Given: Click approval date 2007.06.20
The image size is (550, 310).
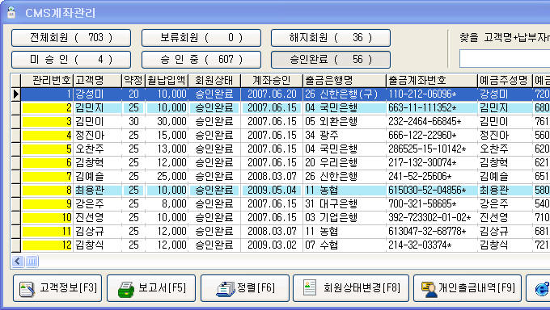Looking at the screenshot, I should pyautogui.click(x=272, y=94).
